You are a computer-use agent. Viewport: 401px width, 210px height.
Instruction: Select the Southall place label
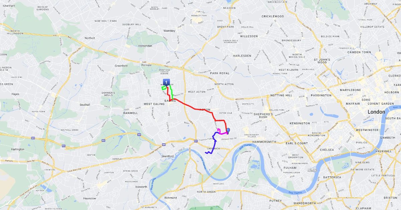point(85,104)
